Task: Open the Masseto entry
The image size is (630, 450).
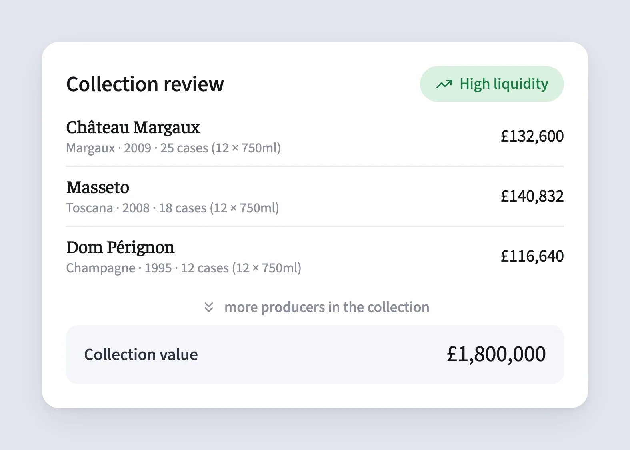Action: pyautogui.click(x=98, y=188)
